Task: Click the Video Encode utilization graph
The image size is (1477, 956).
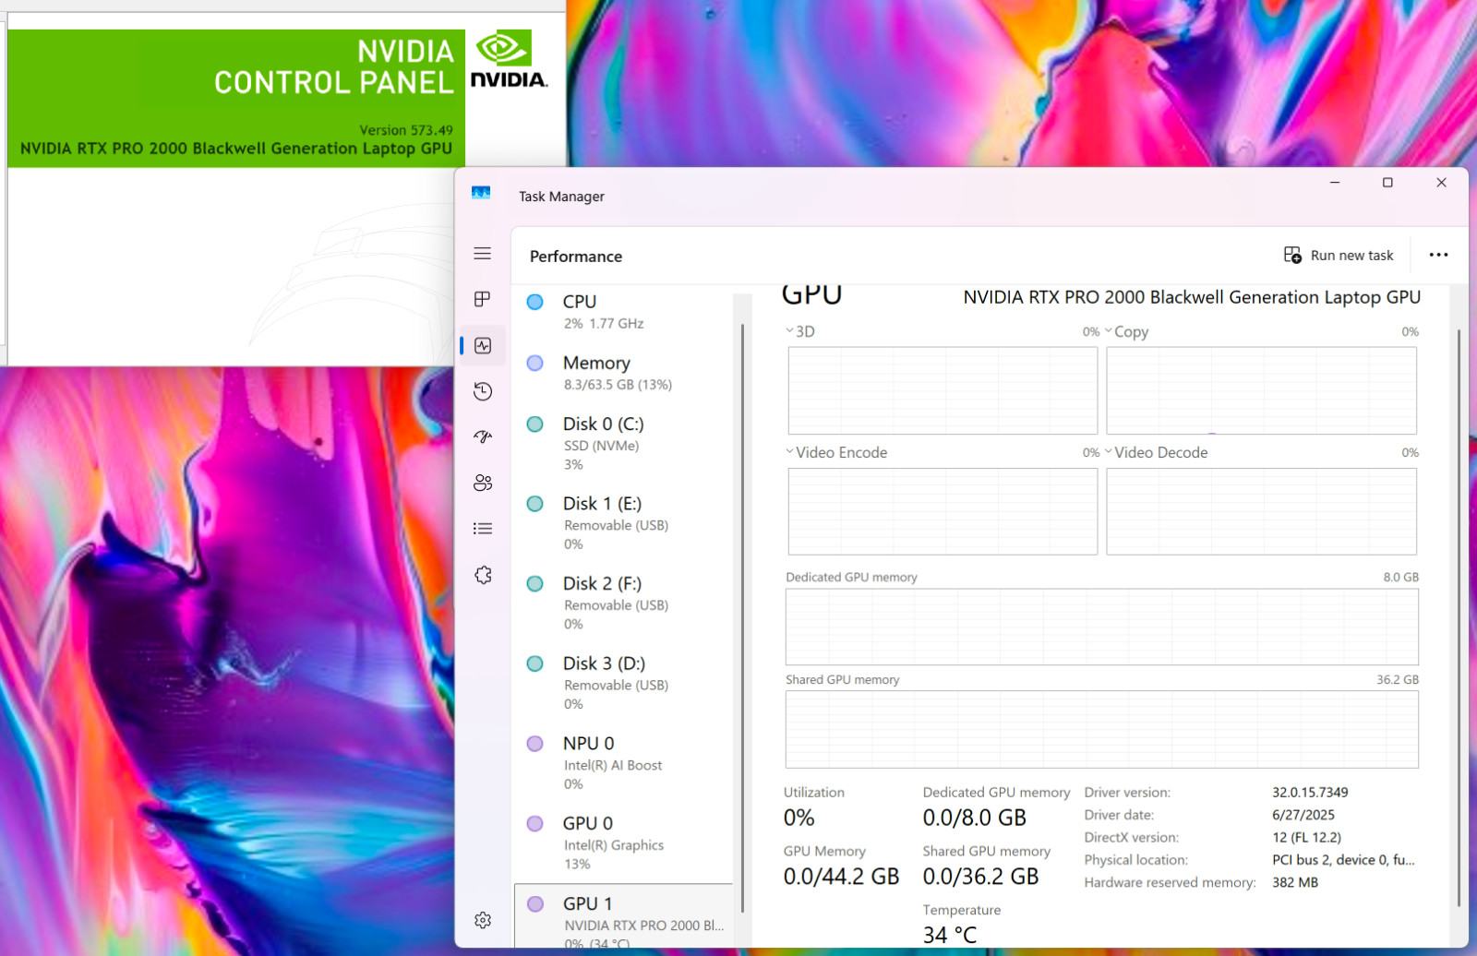Action: click(x=943, y=511)
